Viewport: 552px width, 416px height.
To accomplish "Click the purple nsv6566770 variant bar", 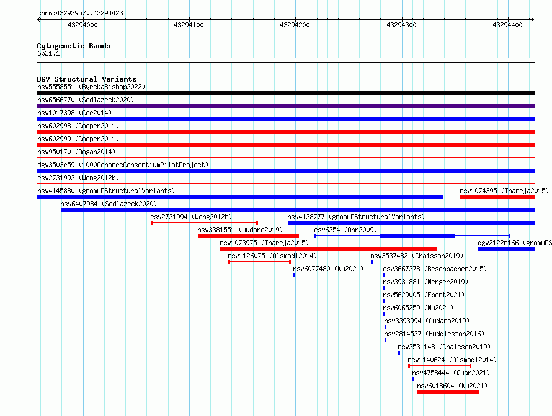I will 285,106.
